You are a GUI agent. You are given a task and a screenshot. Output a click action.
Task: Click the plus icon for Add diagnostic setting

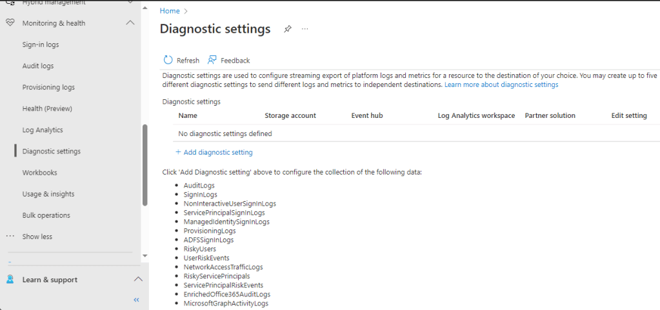[178, 153]
